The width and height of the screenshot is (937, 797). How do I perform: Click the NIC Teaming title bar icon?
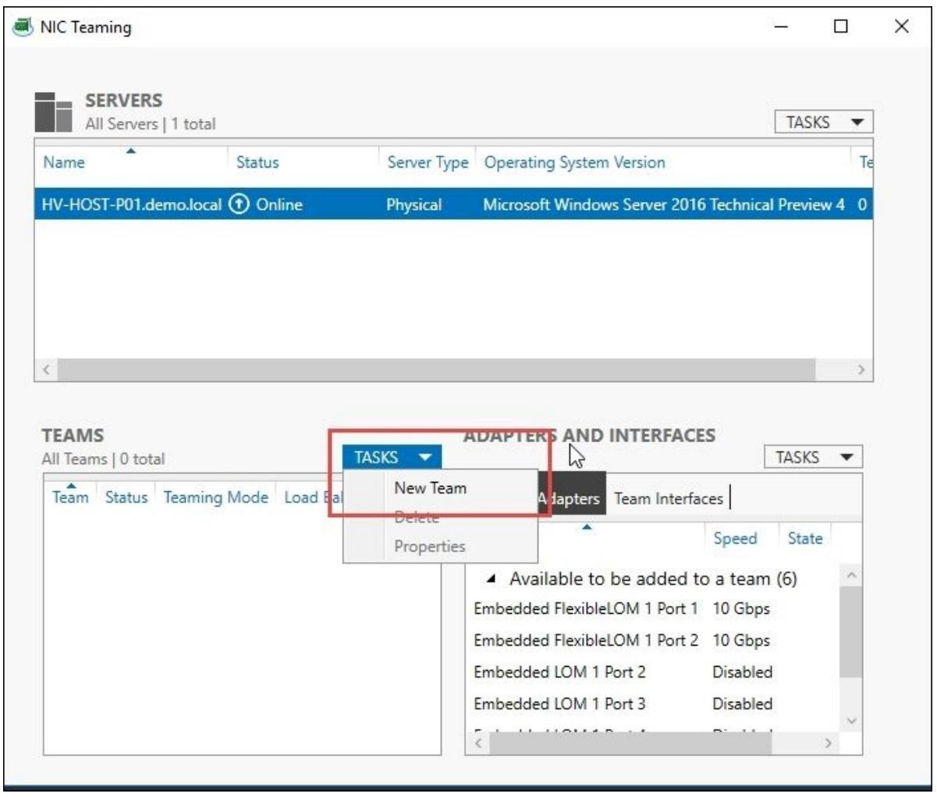pos(23,27)
